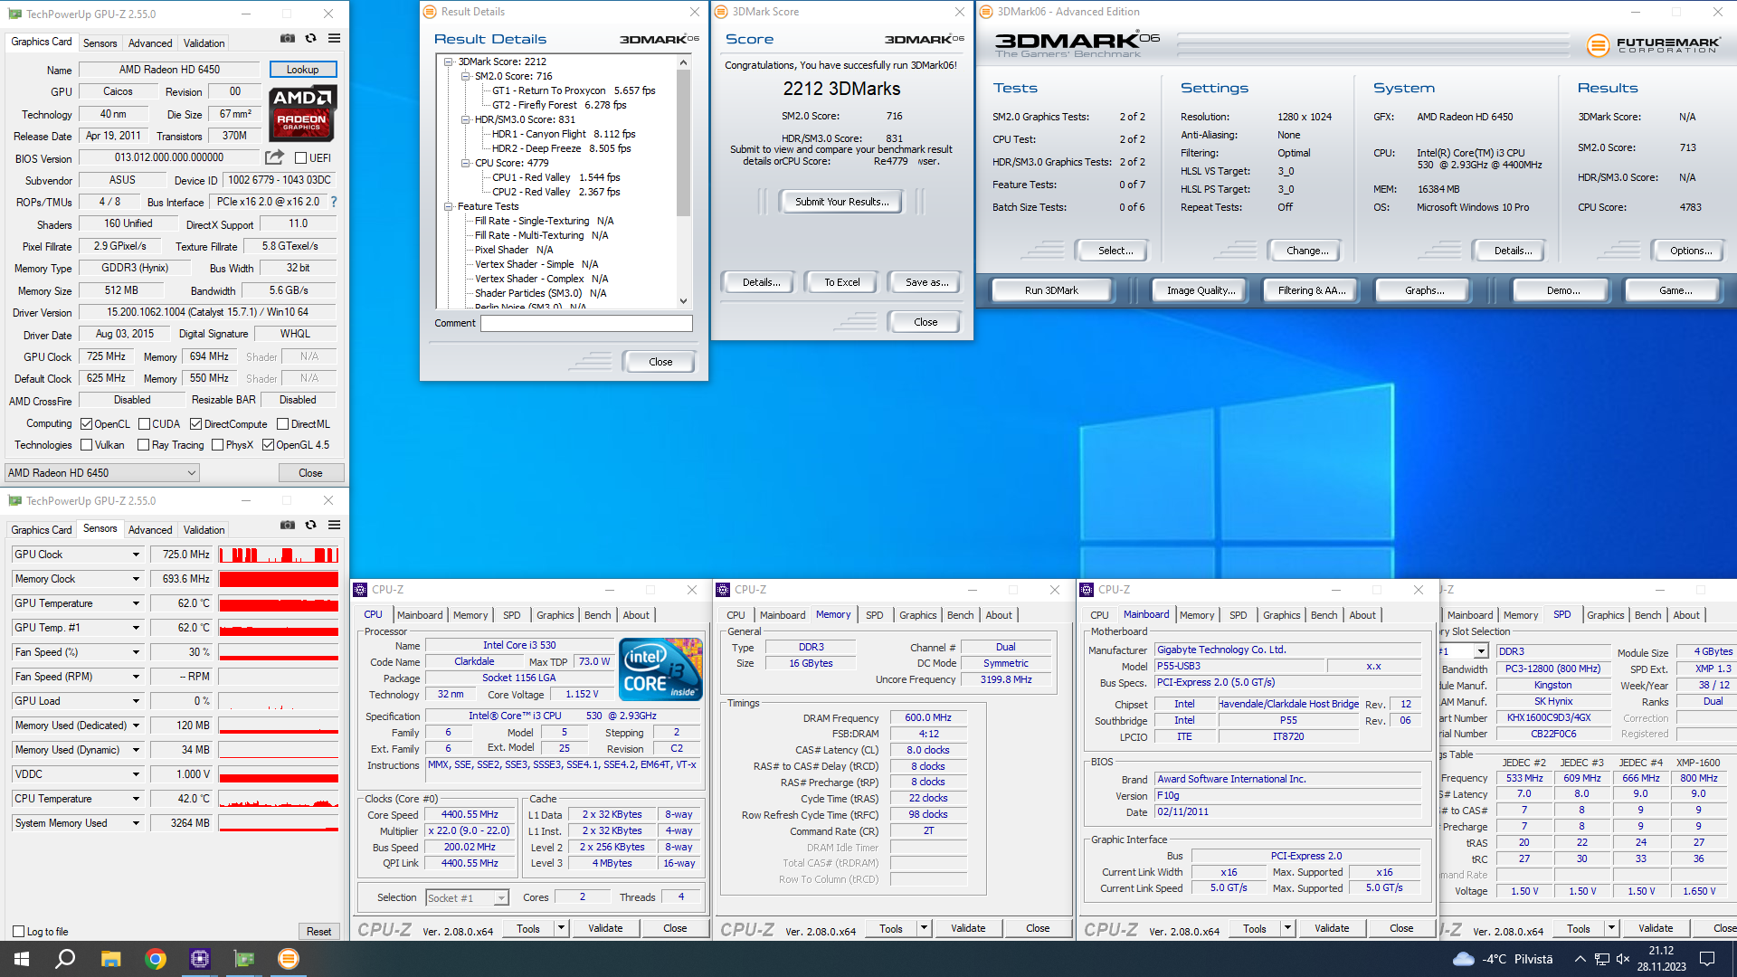
Task: Toggle the CUDA checkbox
Action: (144, 424)
